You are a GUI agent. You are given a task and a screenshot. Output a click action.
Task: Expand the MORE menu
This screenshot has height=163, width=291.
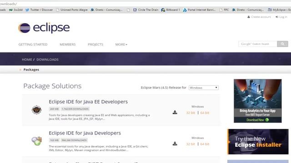click(121, 44)
